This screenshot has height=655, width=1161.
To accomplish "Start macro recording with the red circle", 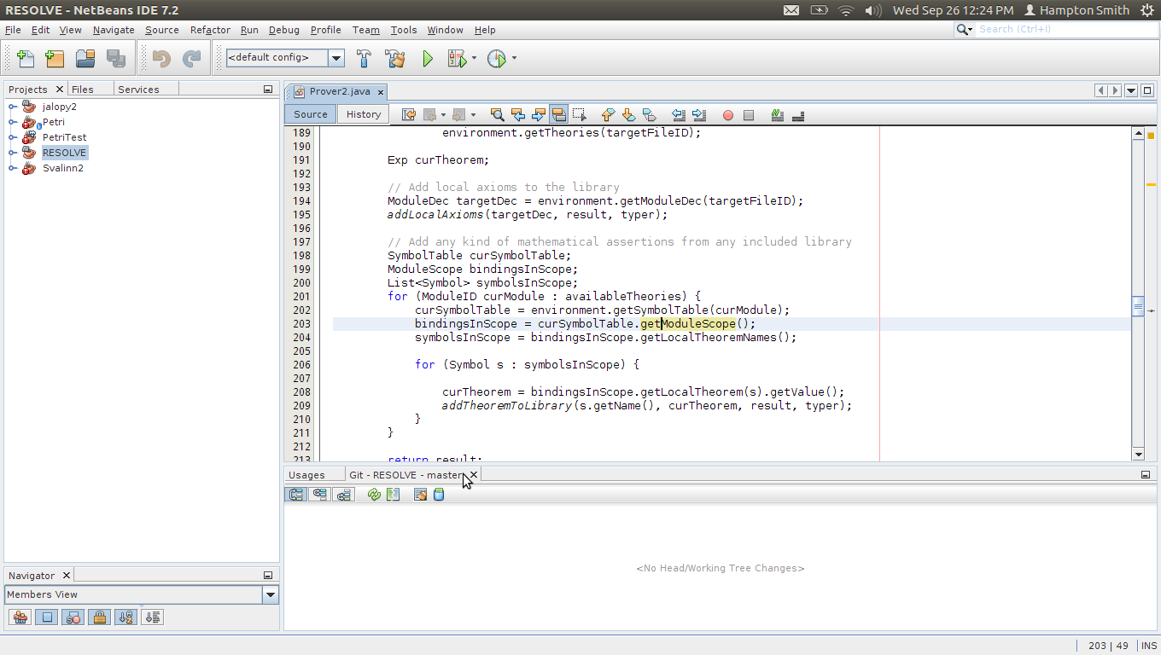I will 728,115.
